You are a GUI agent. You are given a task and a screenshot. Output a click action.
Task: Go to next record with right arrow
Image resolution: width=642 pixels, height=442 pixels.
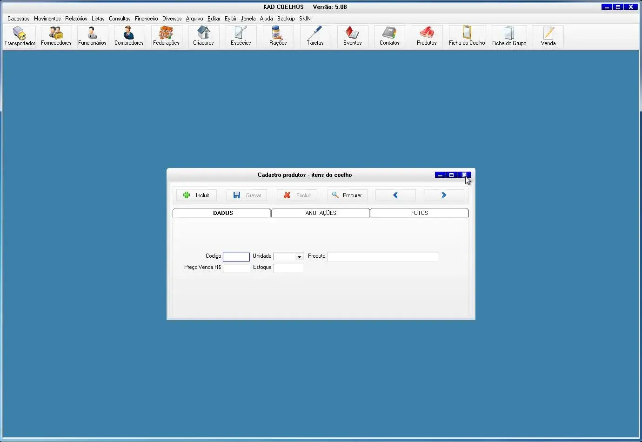(x=444, y=195)
